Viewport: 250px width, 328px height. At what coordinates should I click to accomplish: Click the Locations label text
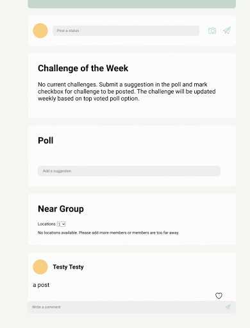coord(47,224)
